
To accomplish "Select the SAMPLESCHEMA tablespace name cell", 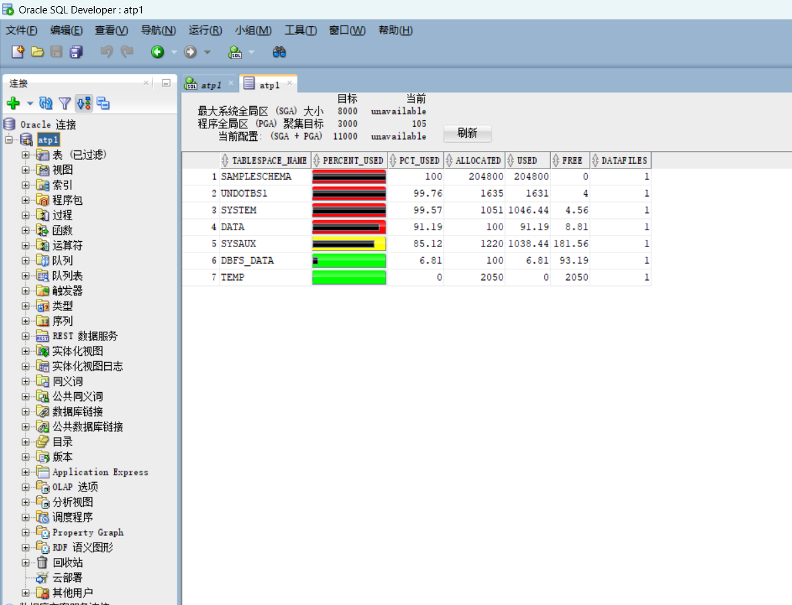I will 265,177.
